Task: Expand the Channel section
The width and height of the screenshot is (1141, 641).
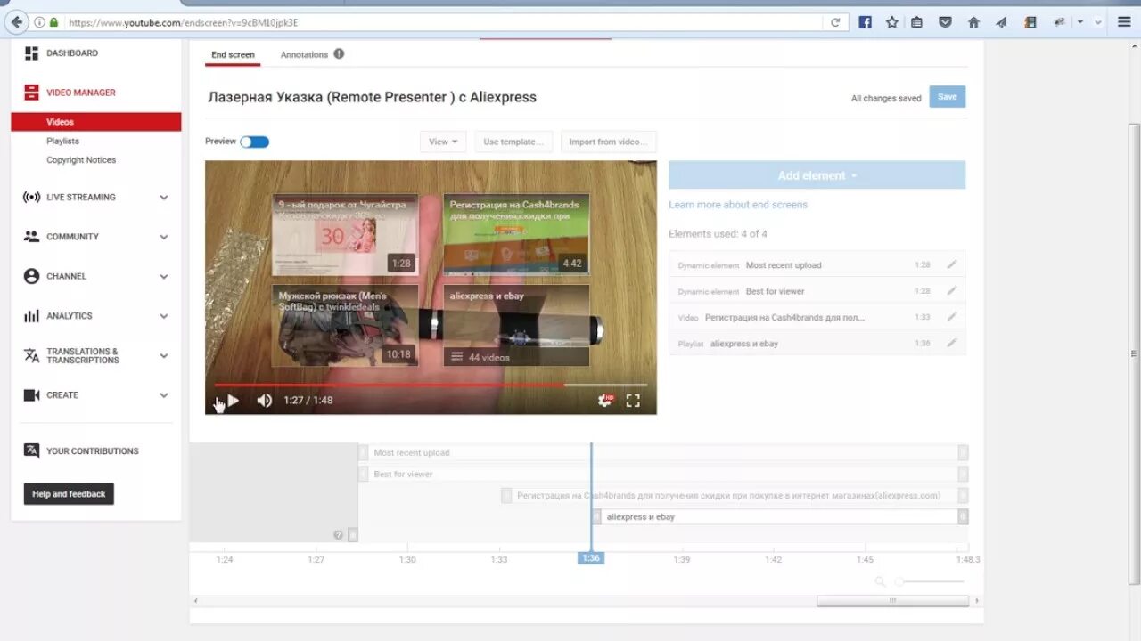Action: (x=164, y=277)
